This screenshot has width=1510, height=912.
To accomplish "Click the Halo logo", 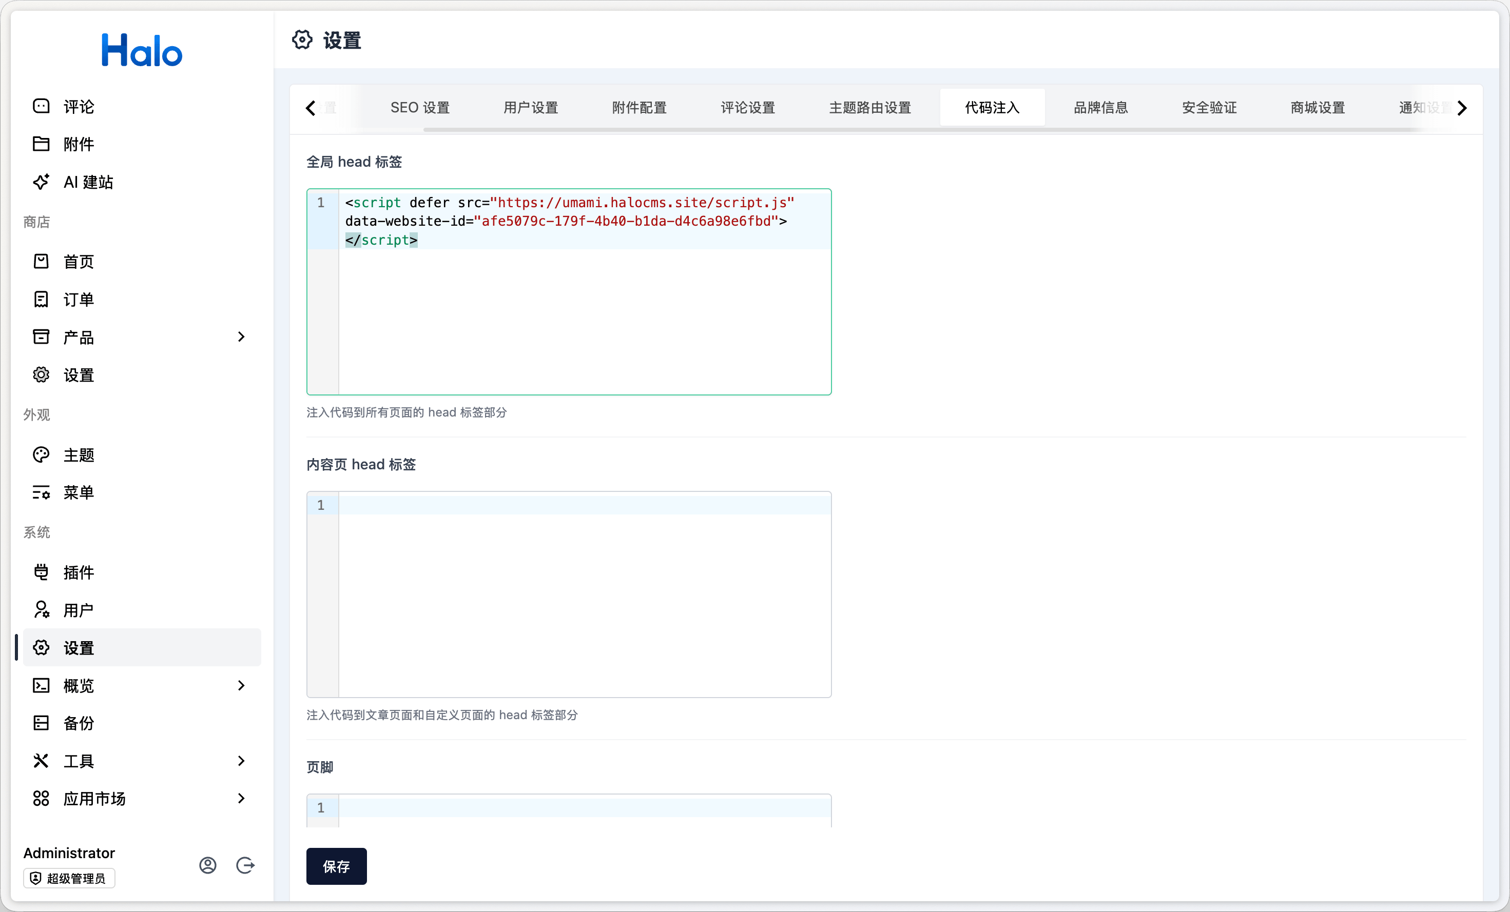I will 142,50.
